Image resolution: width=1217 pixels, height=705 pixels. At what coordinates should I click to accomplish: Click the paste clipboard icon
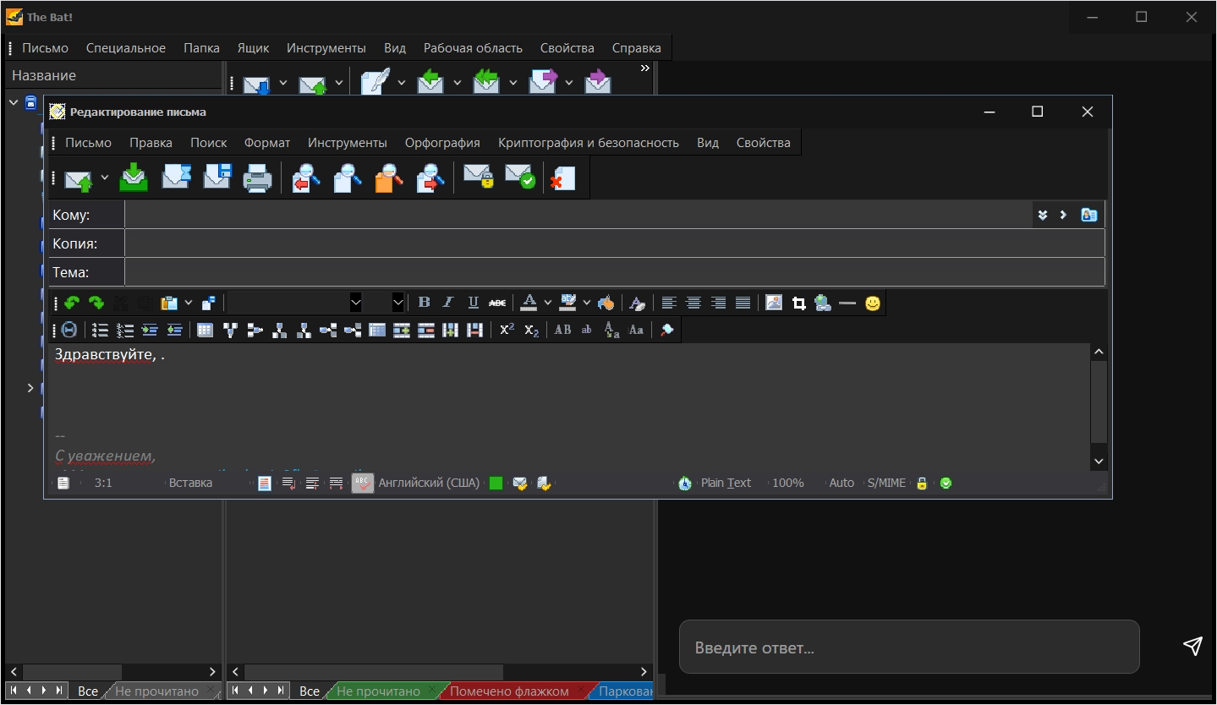pyautogui.click(x=169, y=303)
